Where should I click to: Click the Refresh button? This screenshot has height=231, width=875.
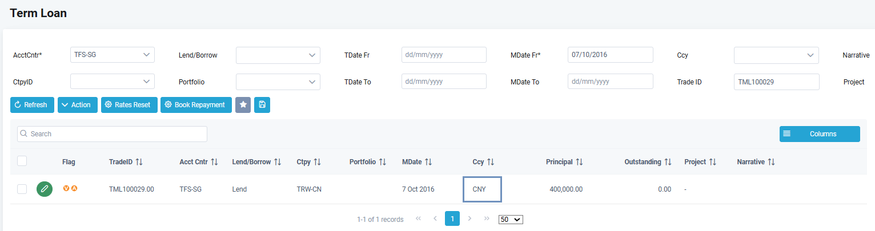[x=32, y=105]
